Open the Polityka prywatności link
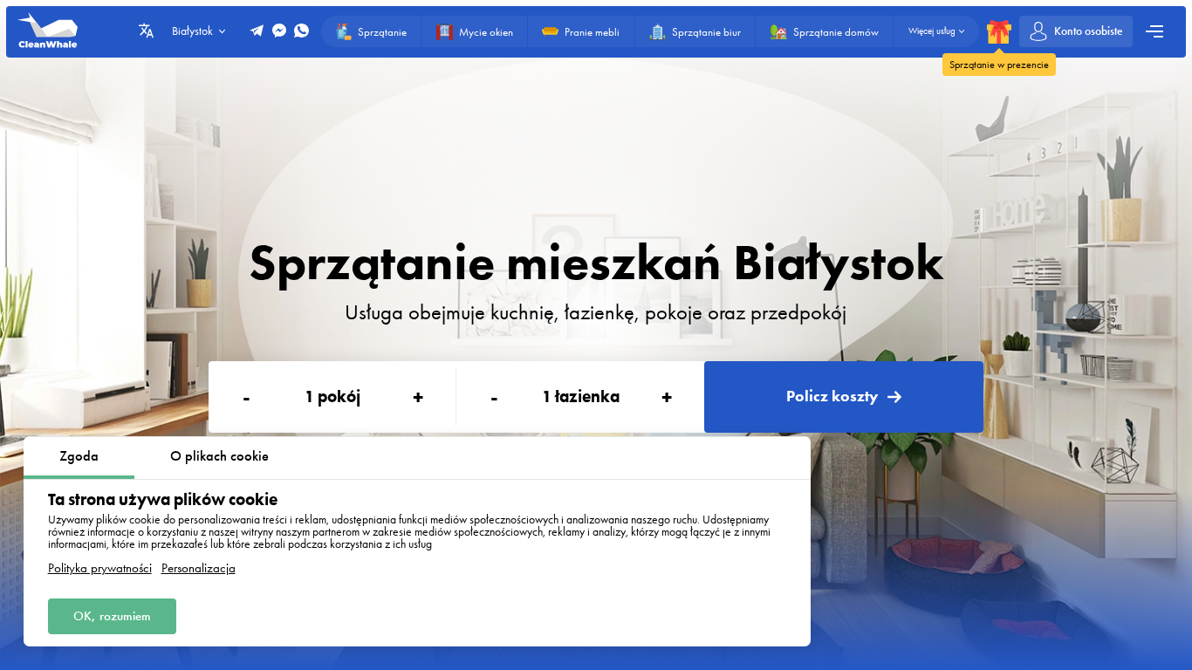The width and height of the screenshot is (1192, 670). pos(99,569)
